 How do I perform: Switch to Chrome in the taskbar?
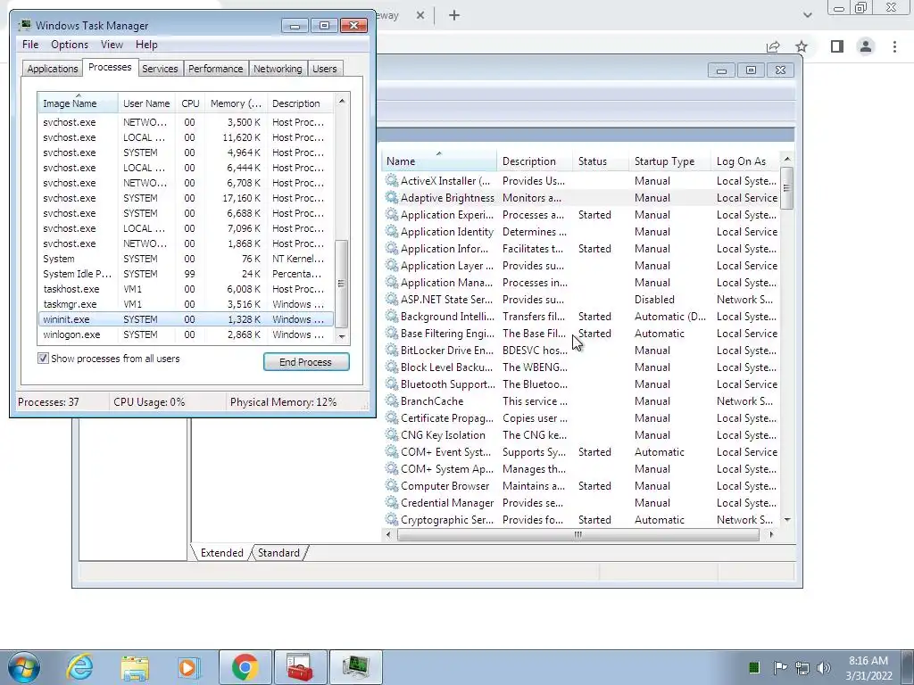[x=245, y=667]
